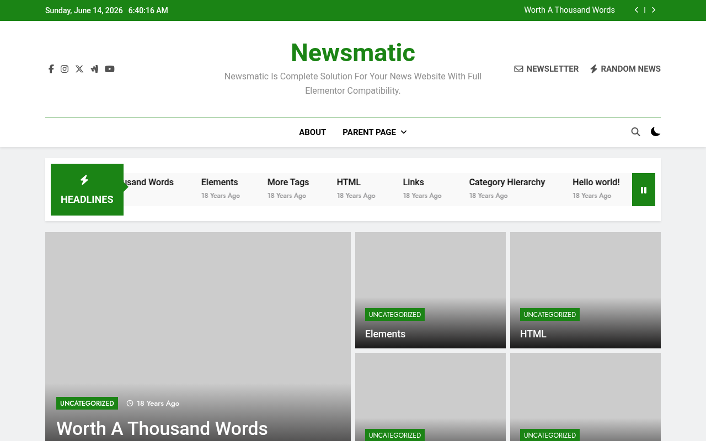Click the Headlines label box

[x=87, y=190]
